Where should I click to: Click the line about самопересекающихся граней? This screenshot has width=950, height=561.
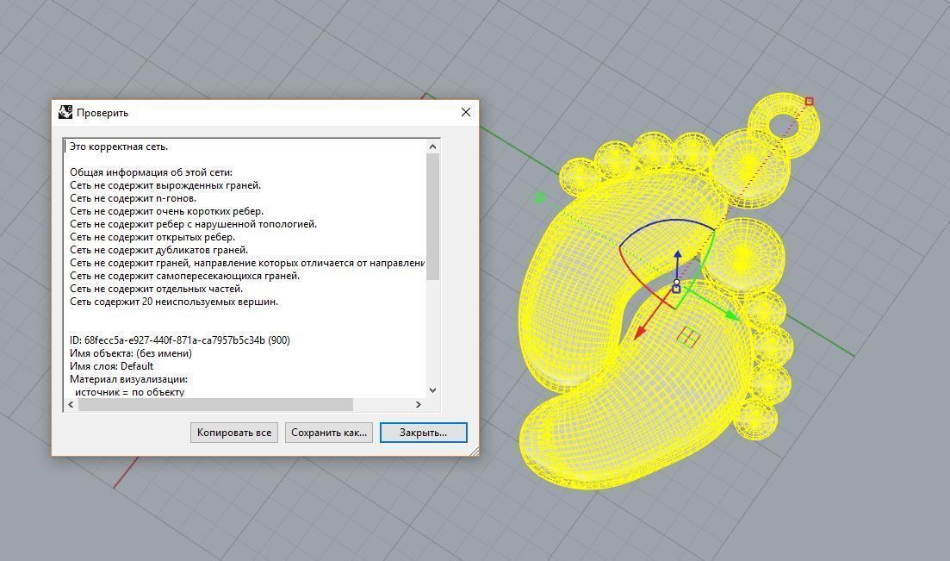point(185,276)
